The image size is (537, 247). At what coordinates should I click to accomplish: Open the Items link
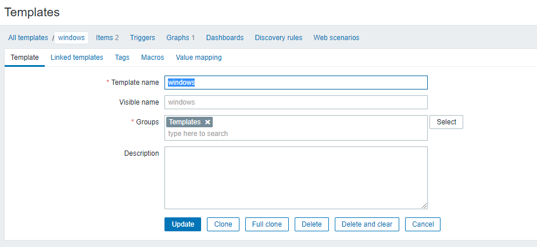[105, 38]
